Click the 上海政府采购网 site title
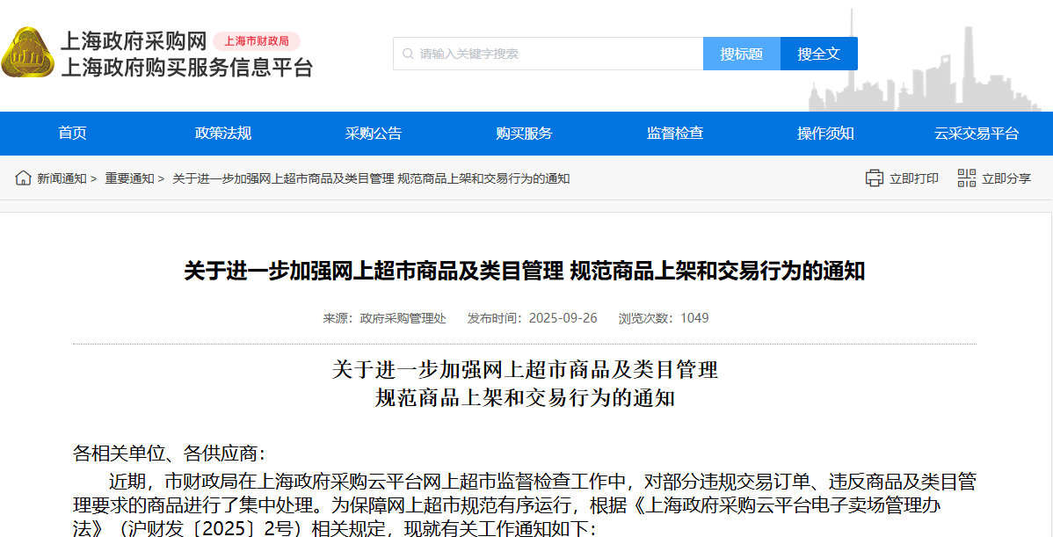1053x537 pixels. click(x=133, y=41)
